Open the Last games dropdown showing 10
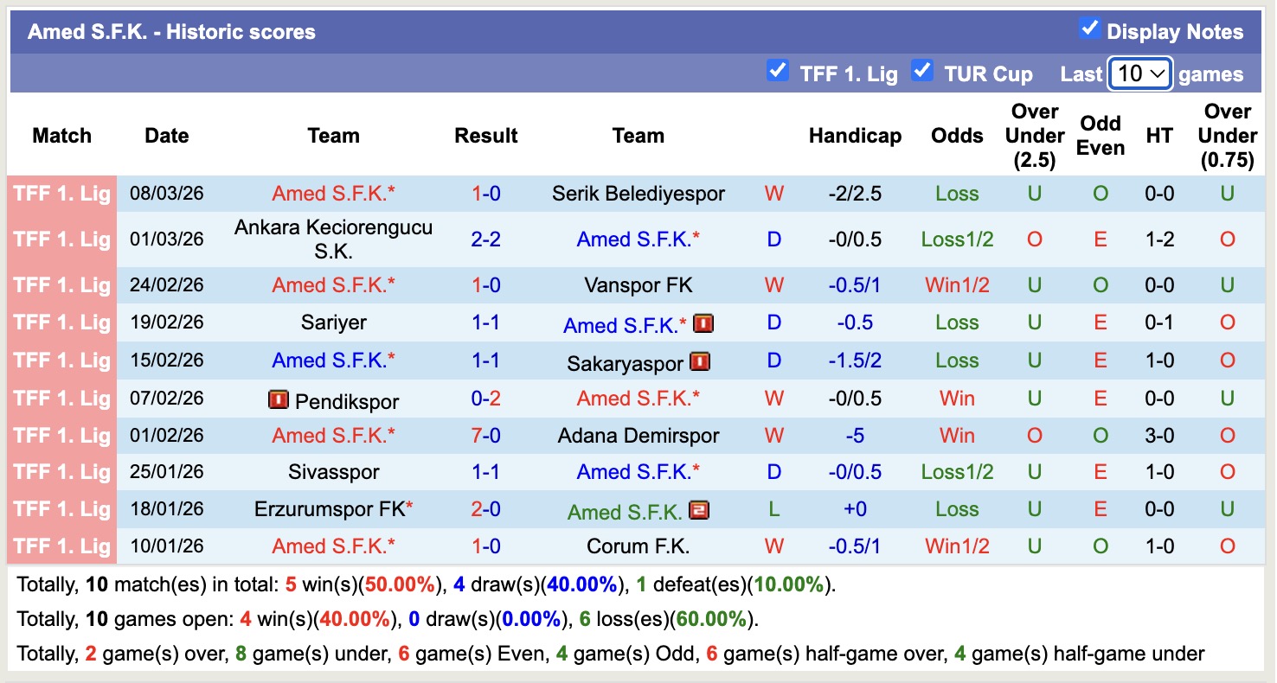This screenshot has height=683, width=1277. pyautogui.click(x=1139, y=73)
